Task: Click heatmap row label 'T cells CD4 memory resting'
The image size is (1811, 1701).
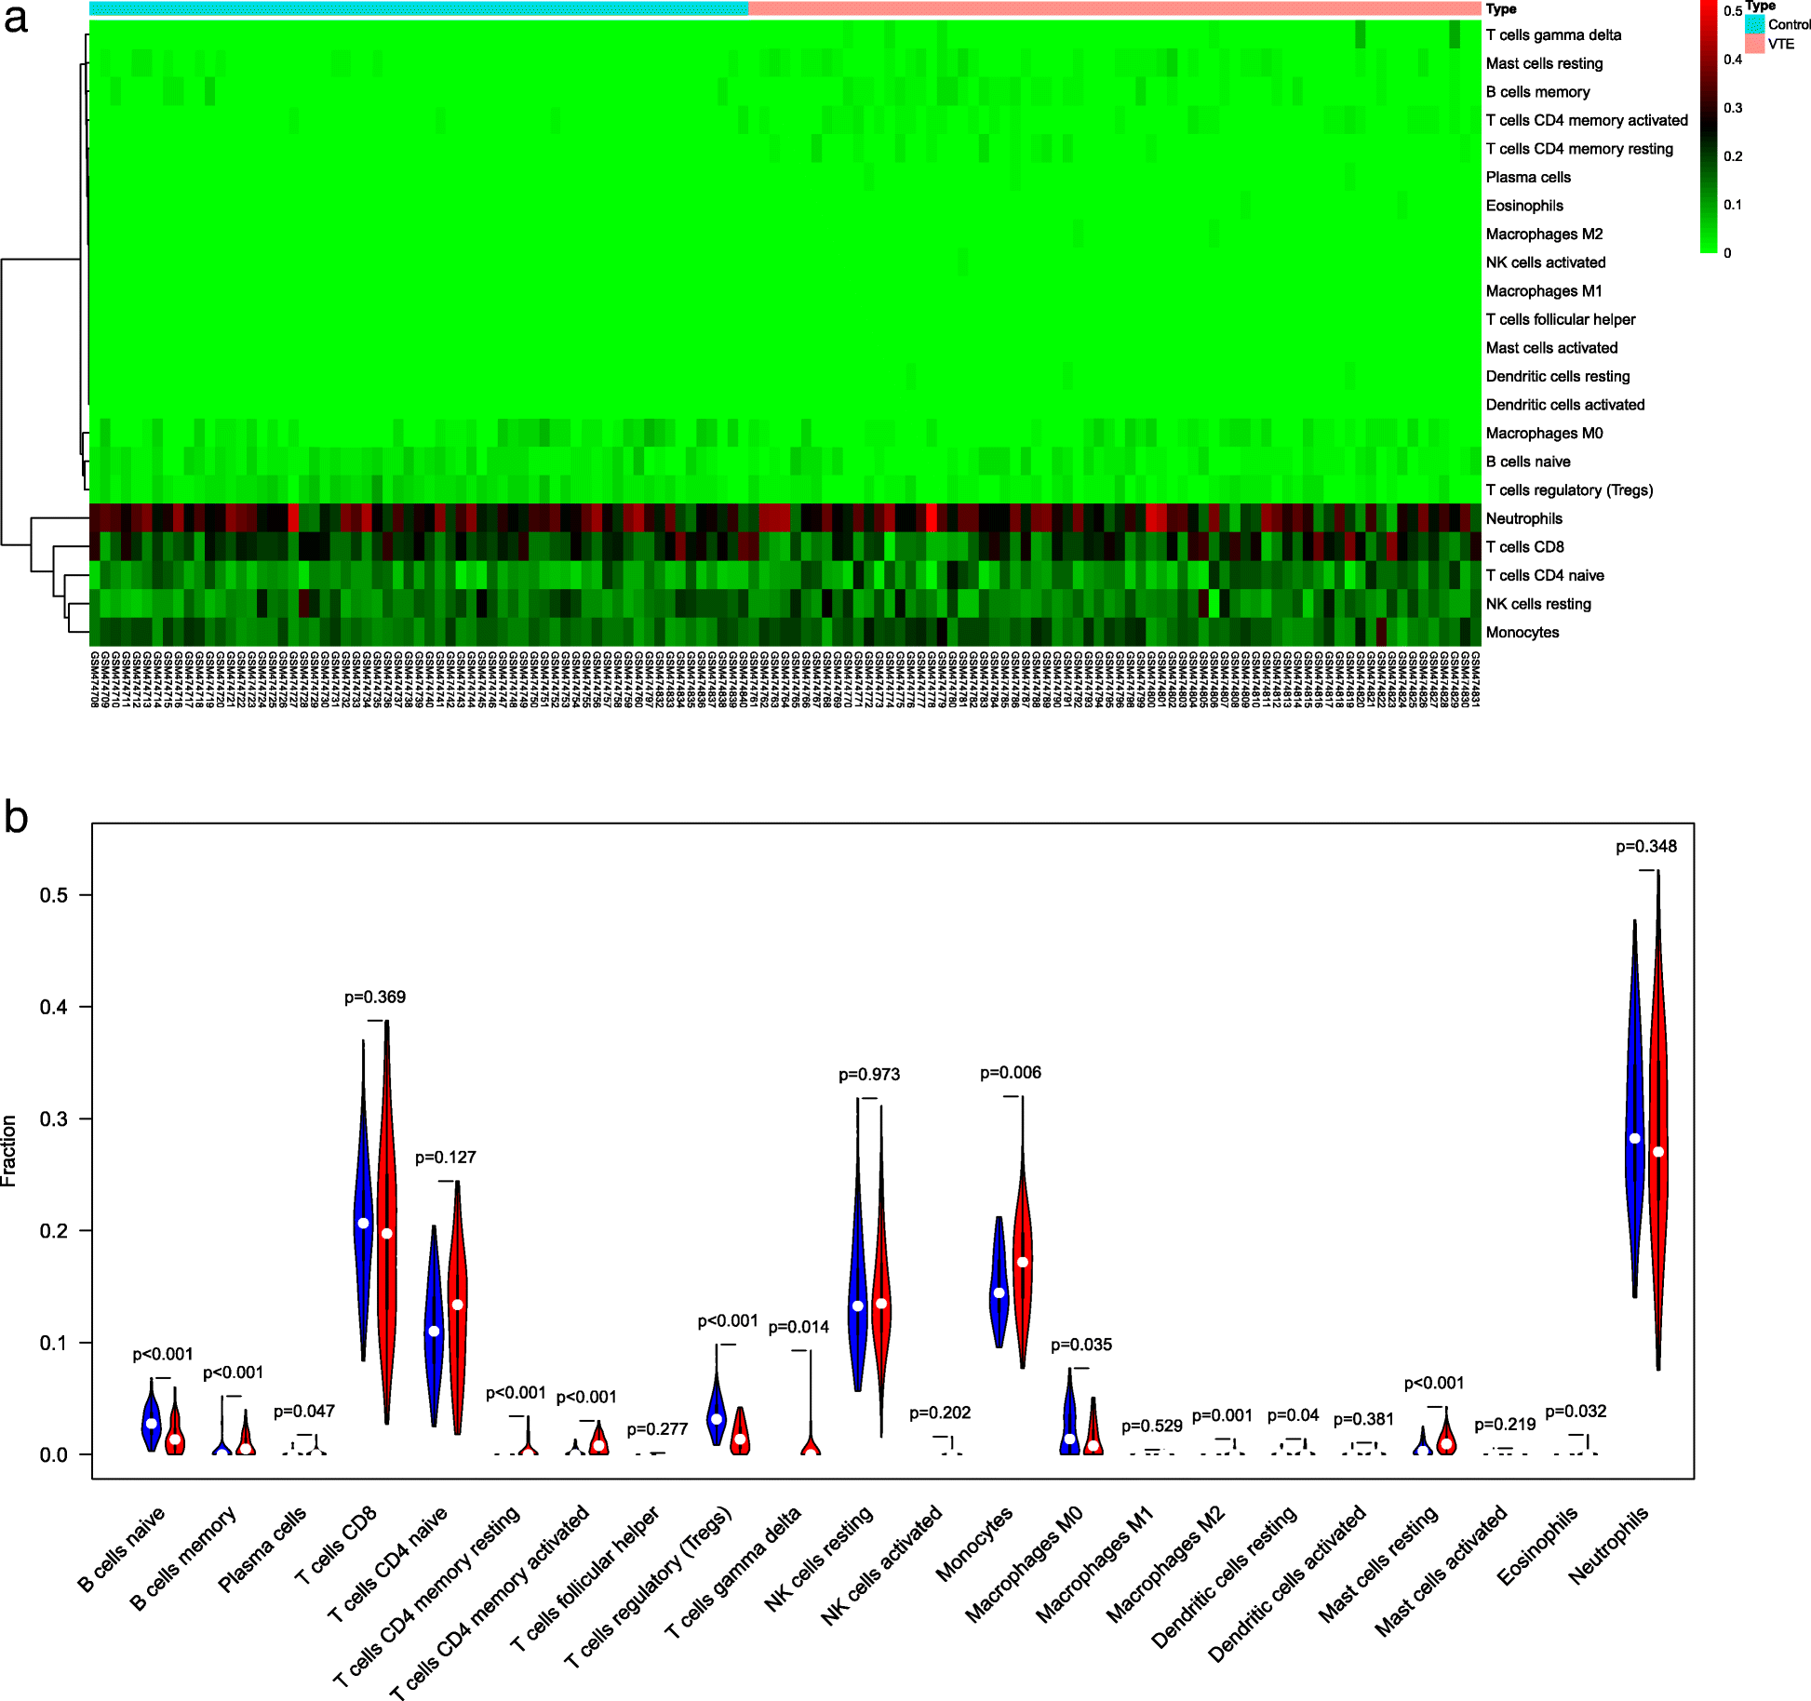Action: click(1579, 149)
